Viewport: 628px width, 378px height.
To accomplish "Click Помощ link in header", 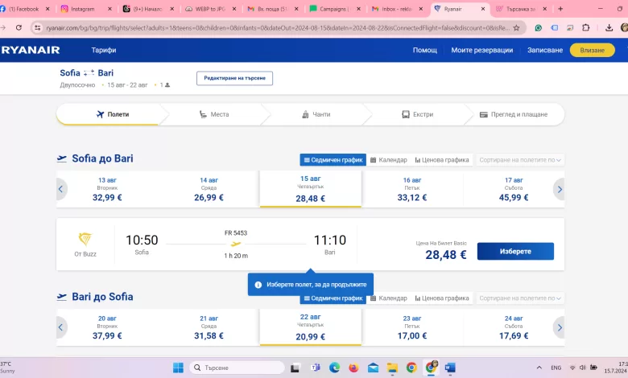I will (x=425, y=50).
